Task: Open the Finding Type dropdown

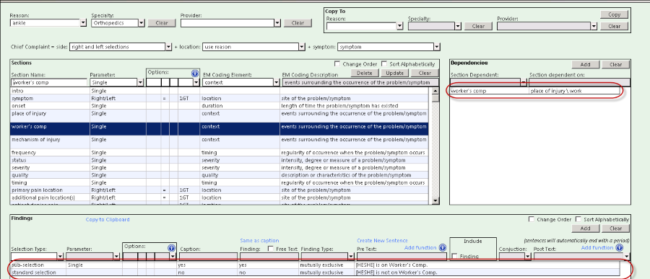Action: [x=351, y=256]
